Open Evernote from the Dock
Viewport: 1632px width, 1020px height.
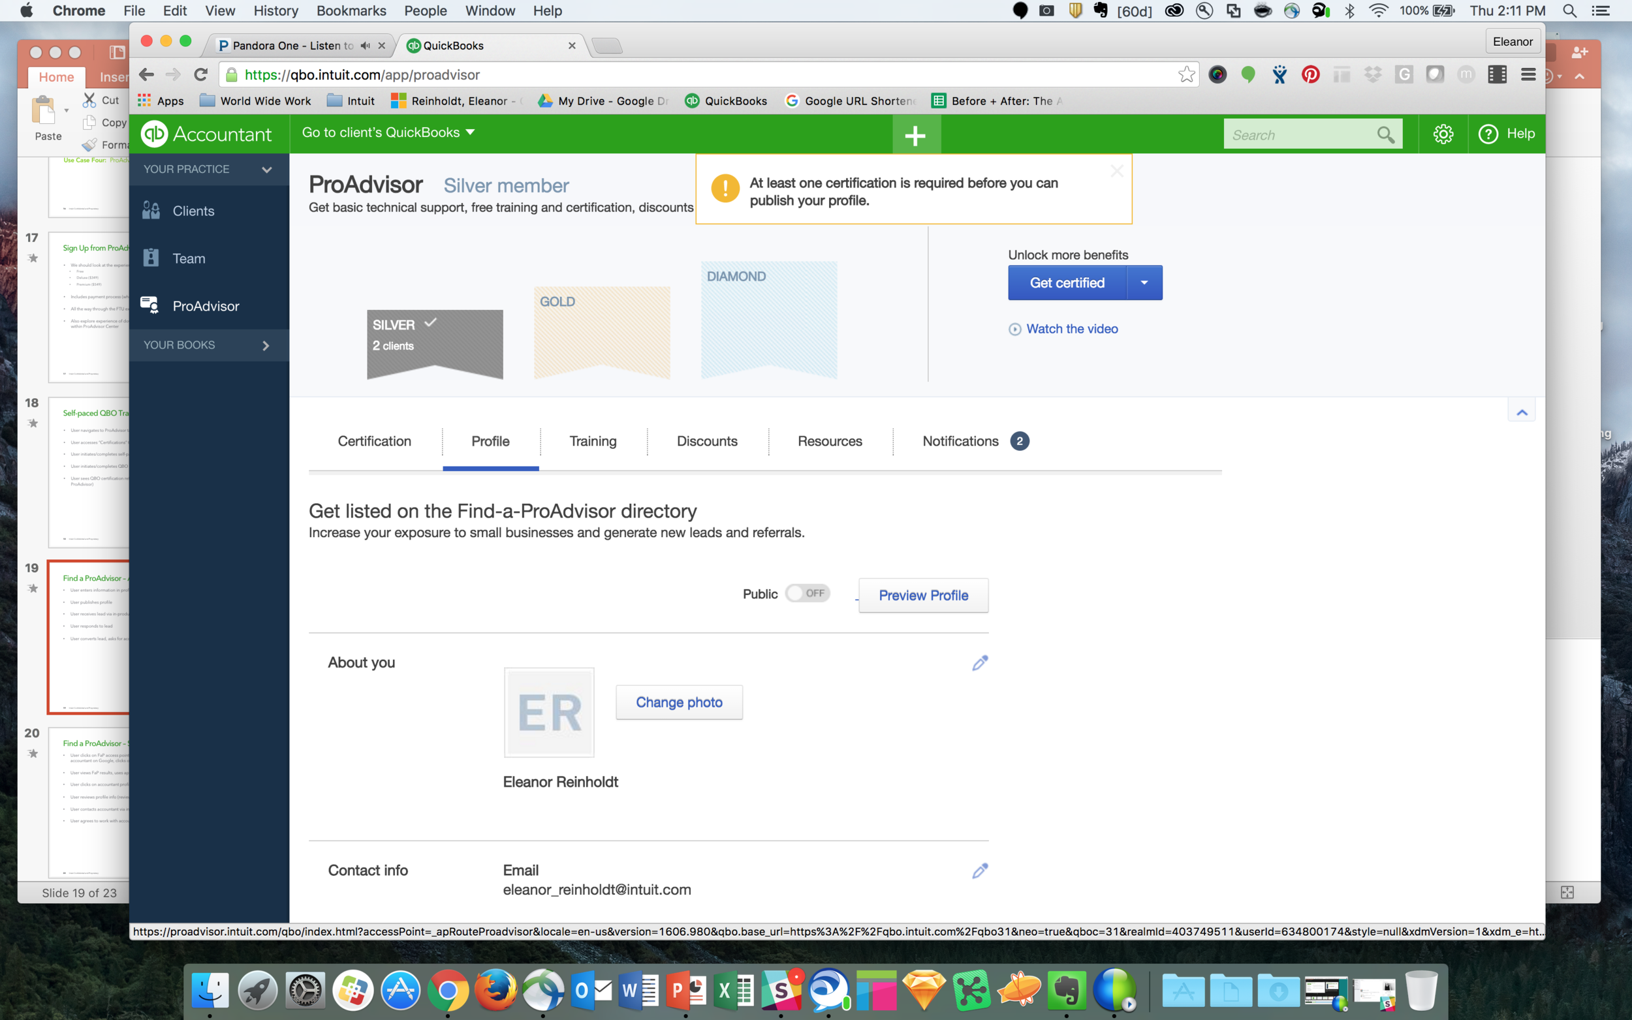[1067, 991]
